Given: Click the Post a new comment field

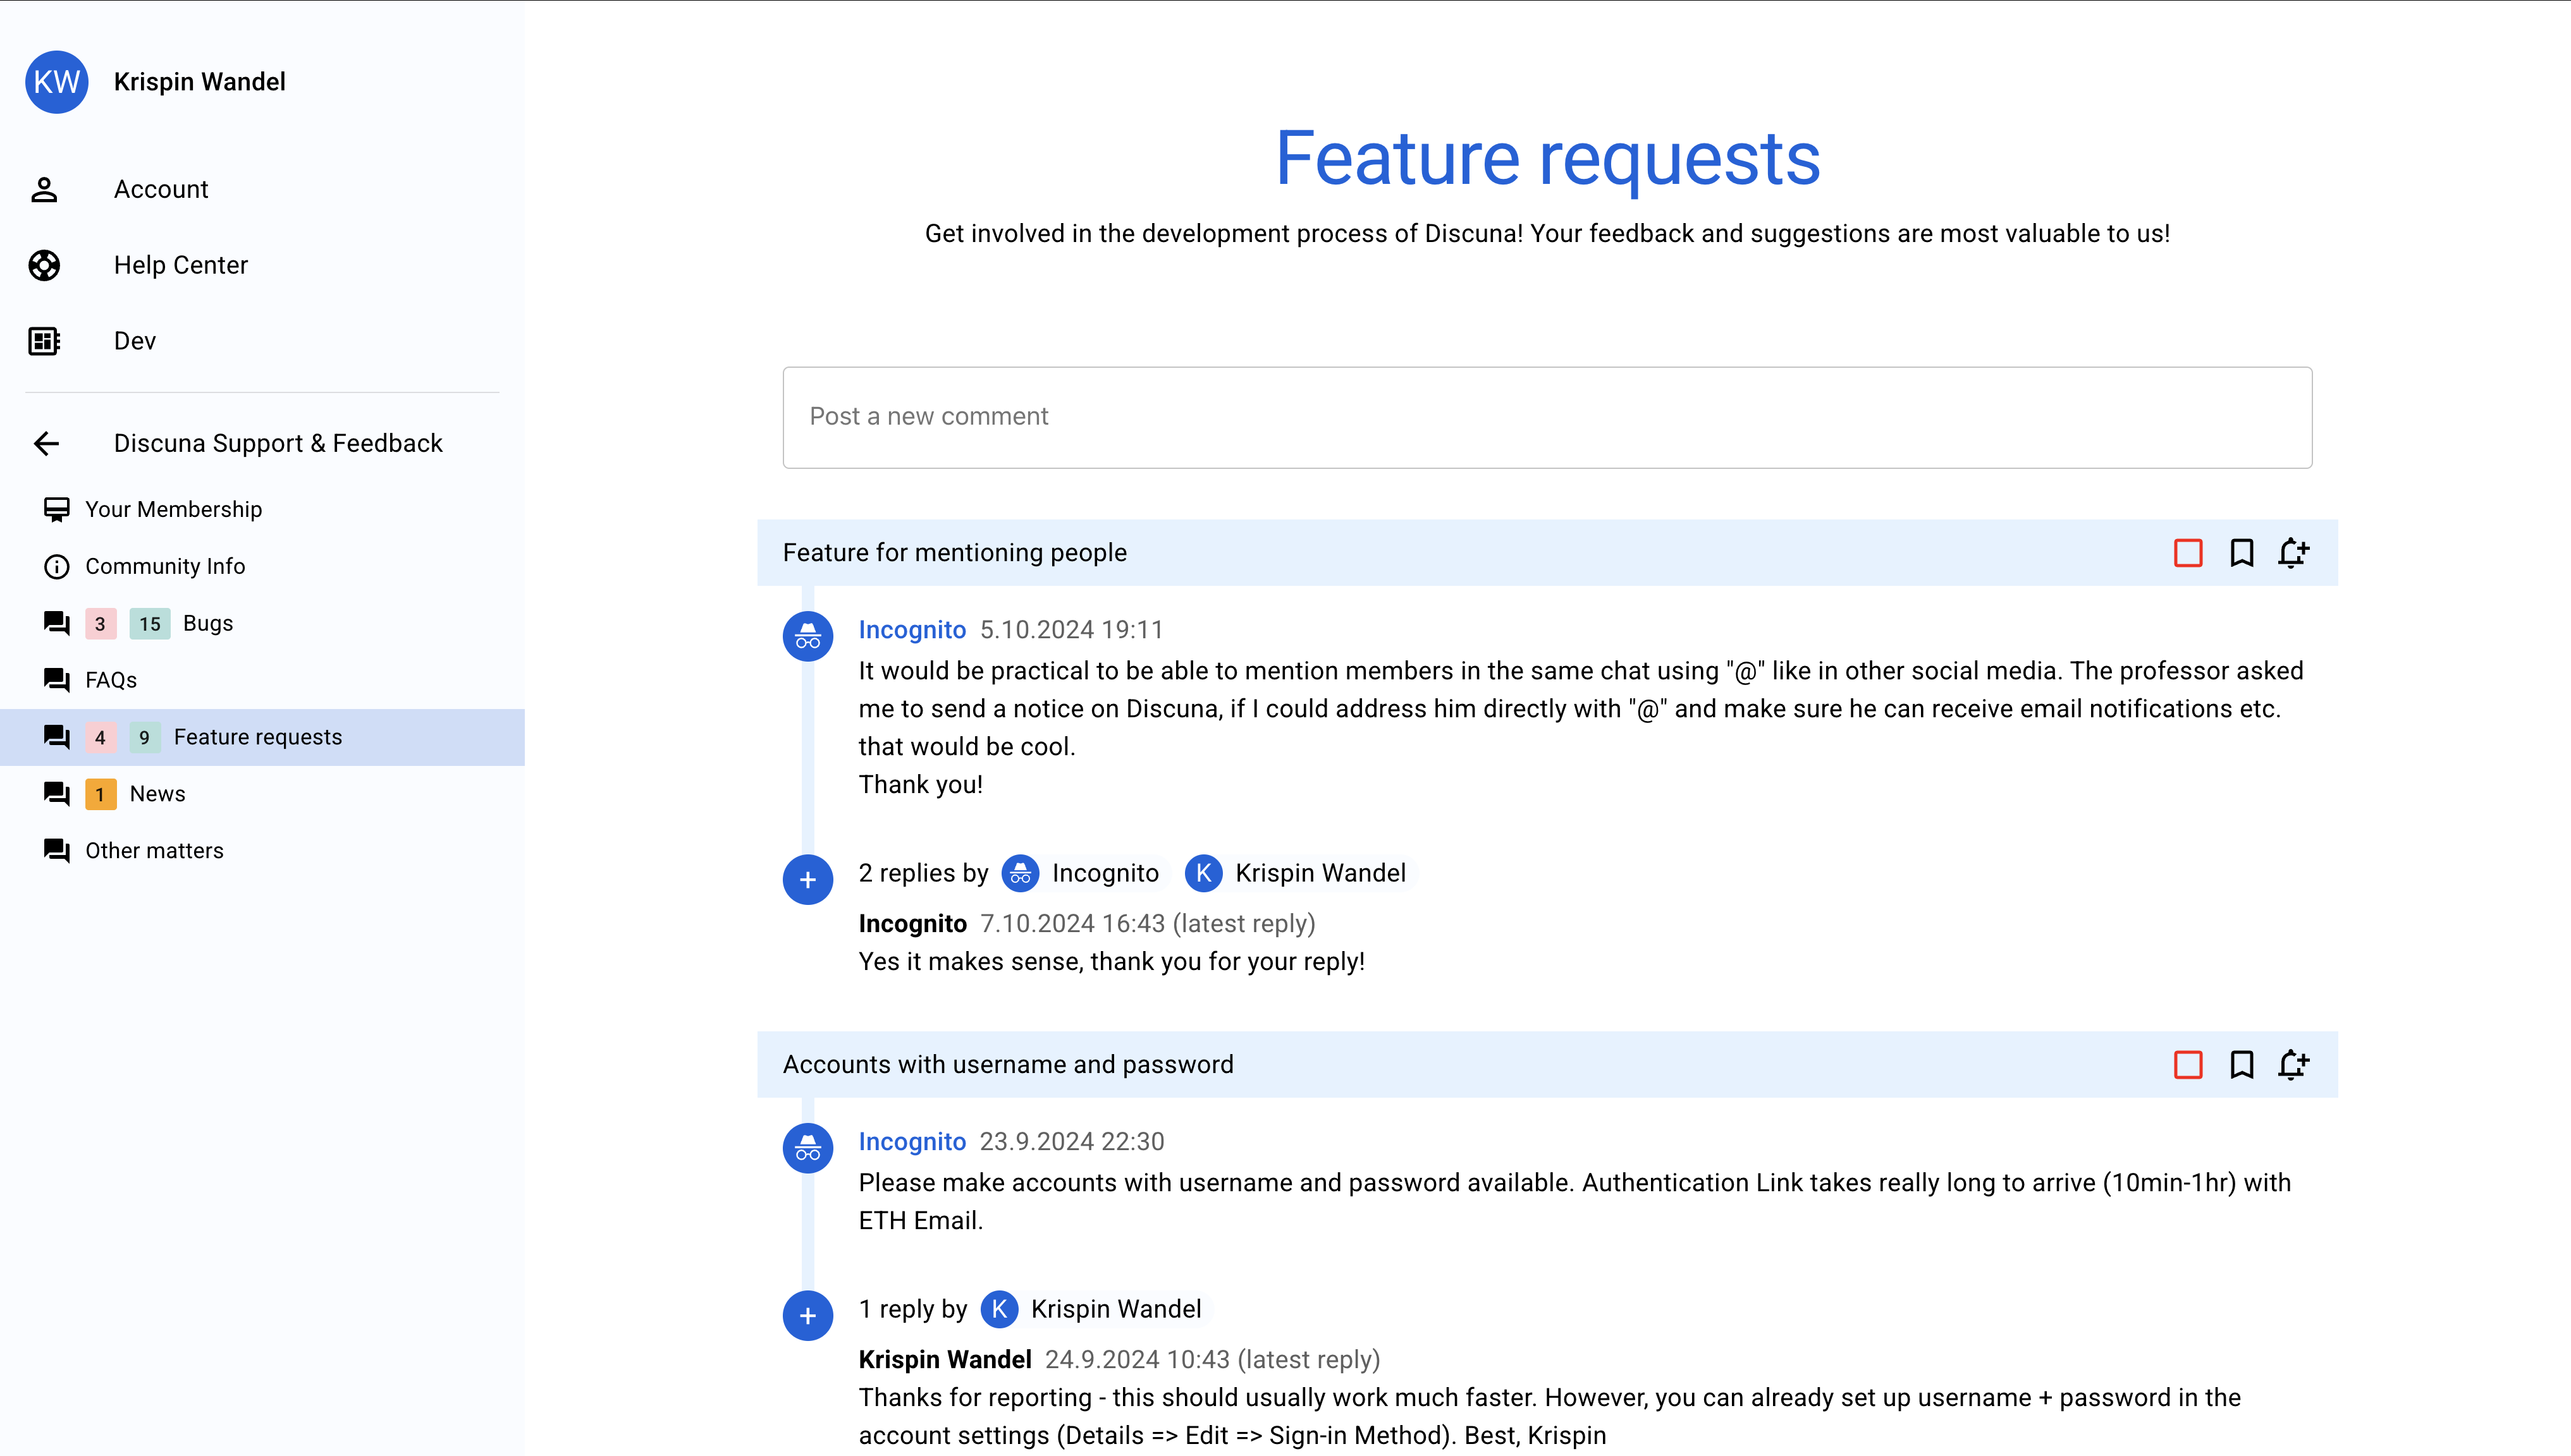Looking at the screenshot, I should point(1547,417).
